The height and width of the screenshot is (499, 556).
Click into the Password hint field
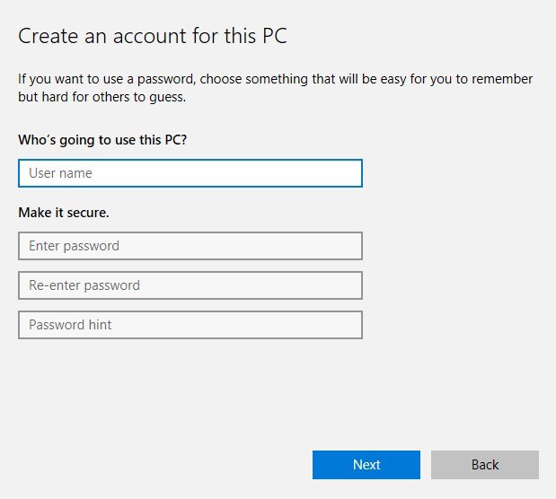tap(190, 325)
